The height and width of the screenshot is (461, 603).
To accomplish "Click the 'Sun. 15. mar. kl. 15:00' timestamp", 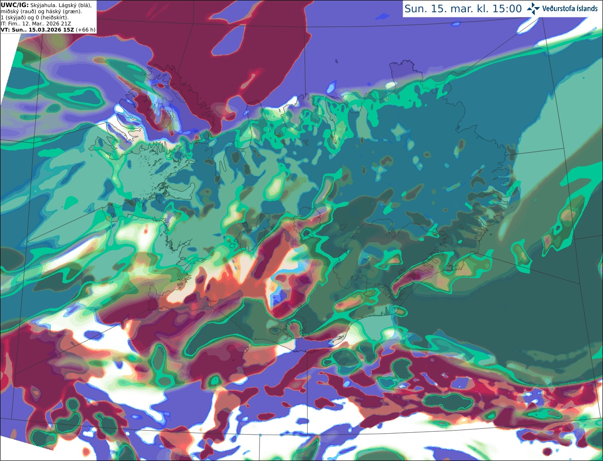I will coord(463,9).
